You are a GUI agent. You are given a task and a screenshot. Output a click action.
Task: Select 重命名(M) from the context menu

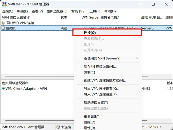pos(92,116)
